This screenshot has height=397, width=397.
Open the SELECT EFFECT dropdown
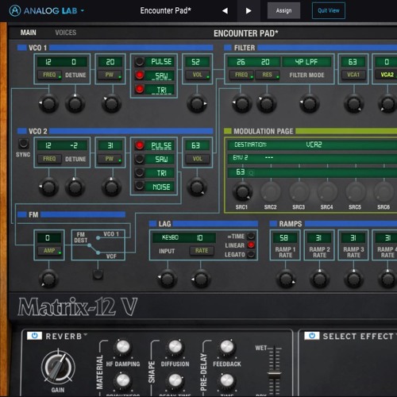360,336
